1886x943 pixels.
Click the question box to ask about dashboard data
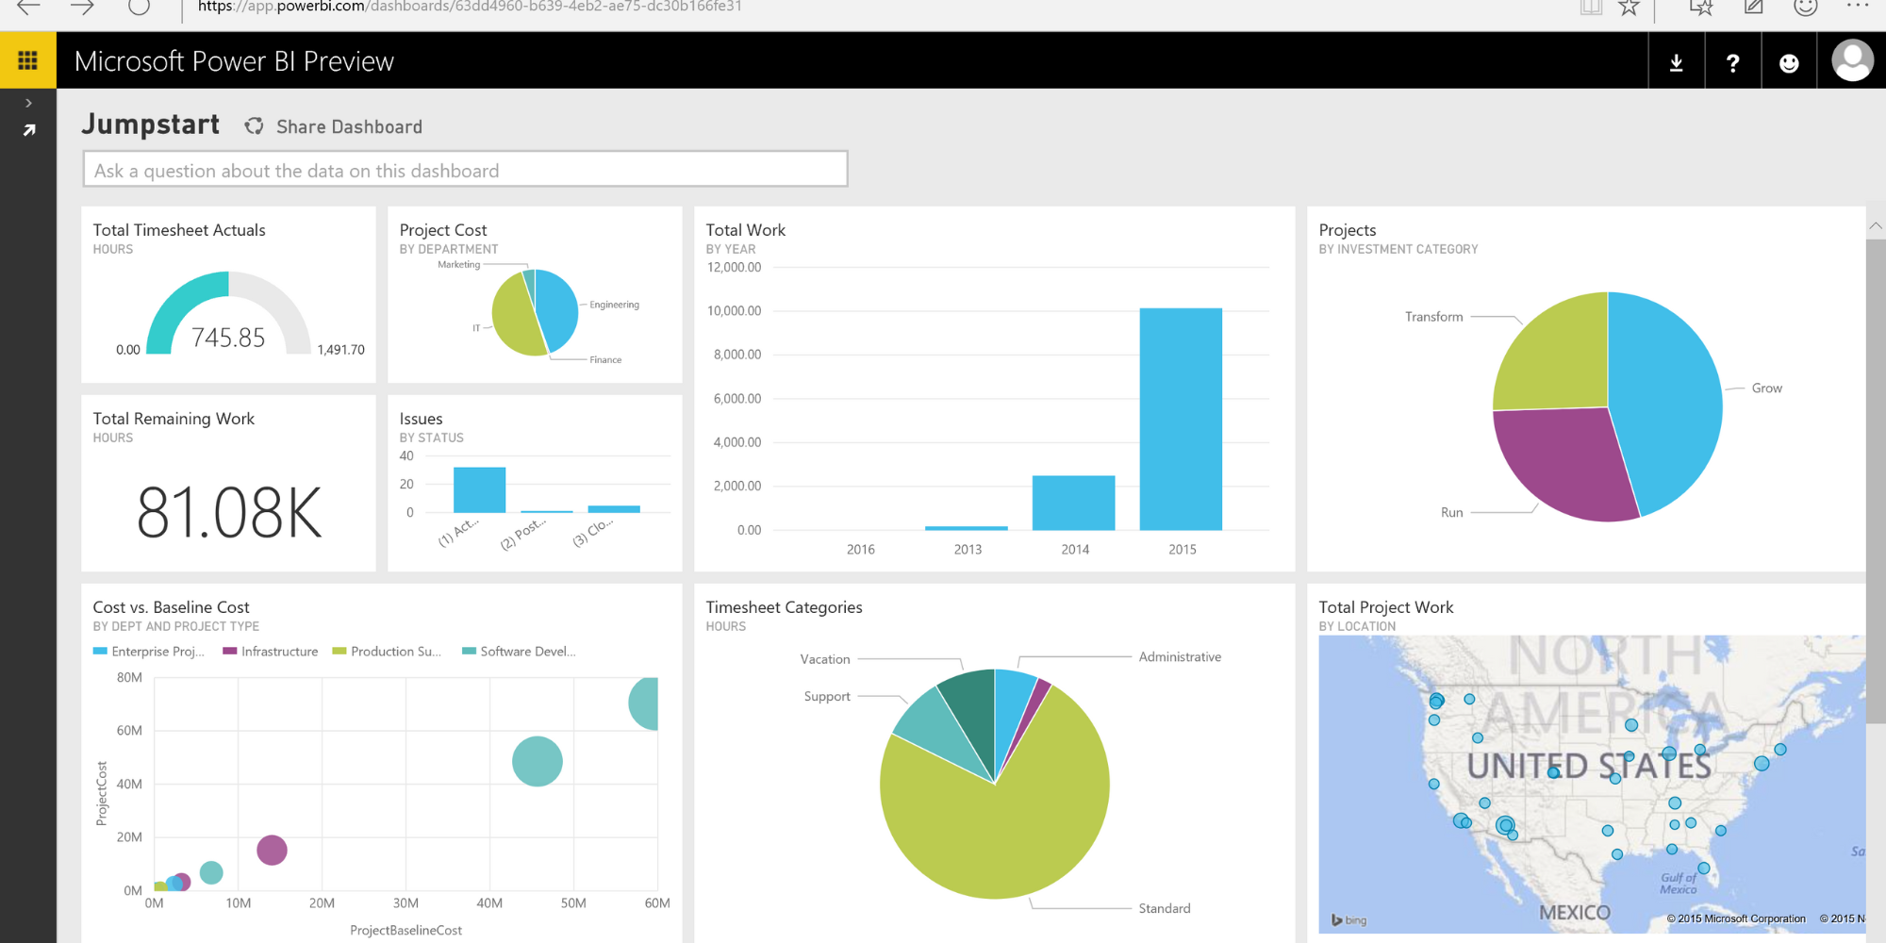(465, 170)
